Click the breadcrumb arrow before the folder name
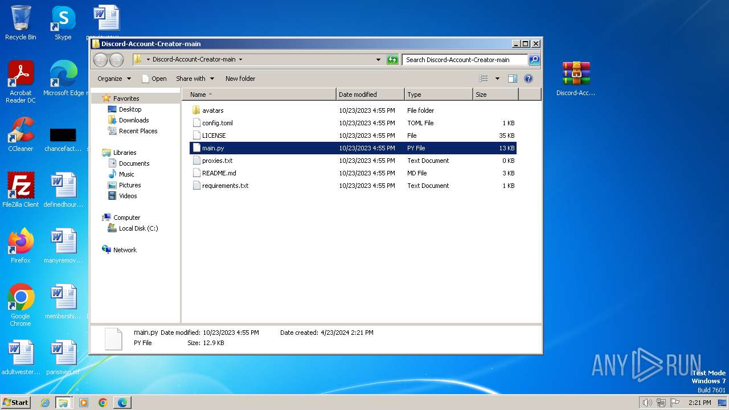The height and width of the screenshot is (410, 729). click(148, 59)
